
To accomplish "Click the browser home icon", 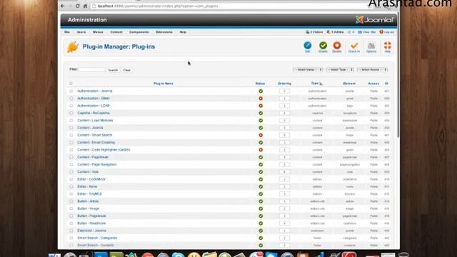I will (x=85, y=6).
